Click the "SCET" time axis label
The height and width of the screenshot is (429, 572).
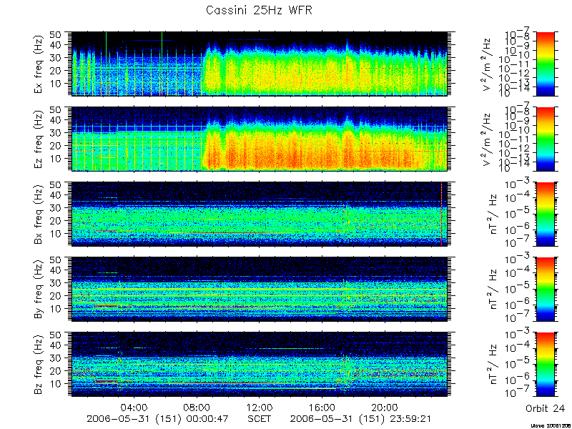pyautogui.click(x=260, y=419)
